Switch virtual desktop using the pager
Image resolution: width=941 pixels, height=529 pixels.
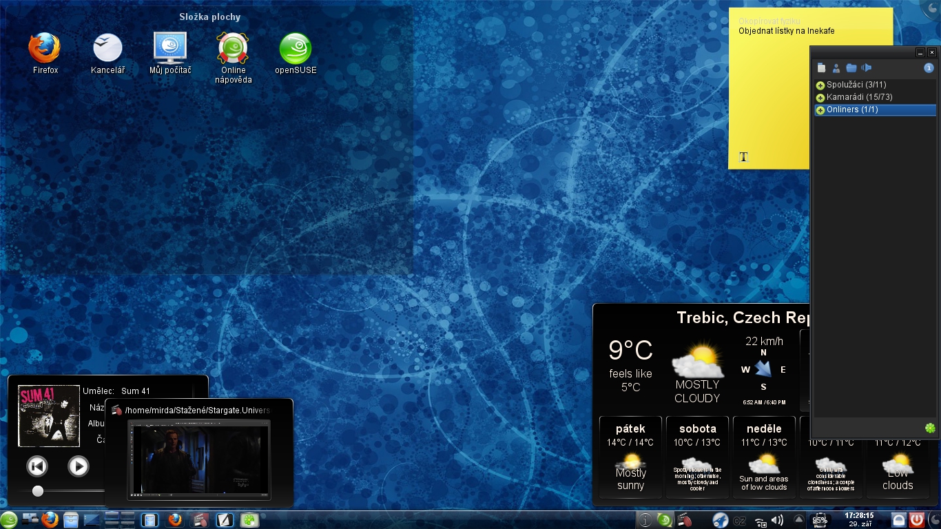click(120, 519)
